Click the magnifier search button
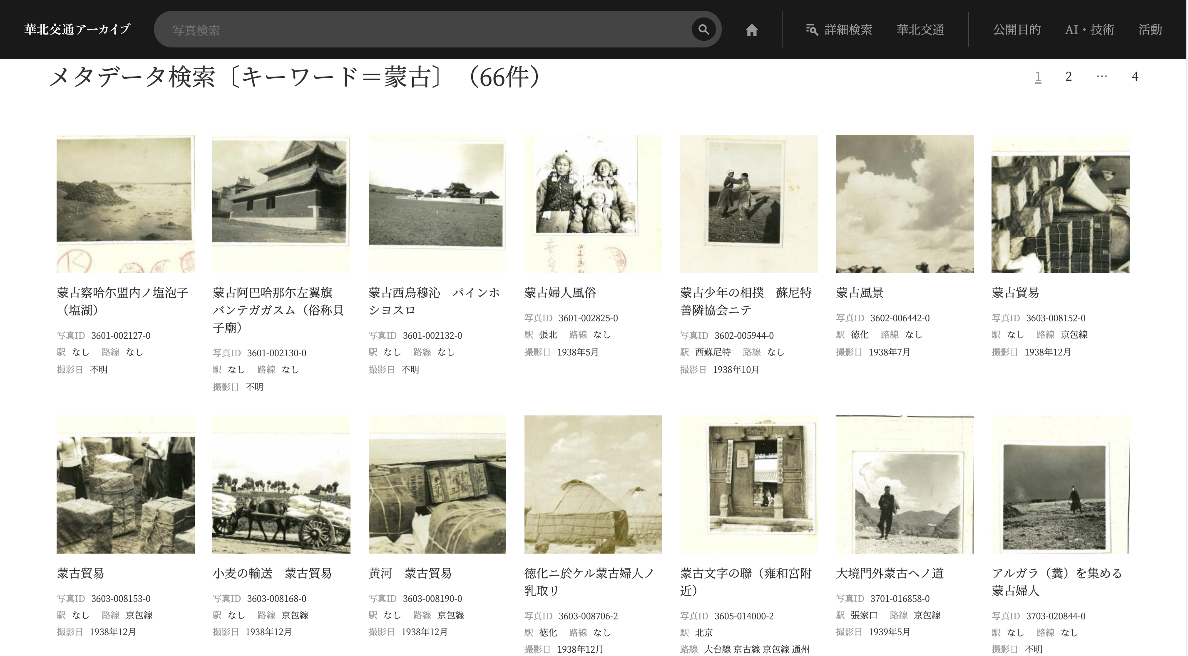 coord(703,30)
